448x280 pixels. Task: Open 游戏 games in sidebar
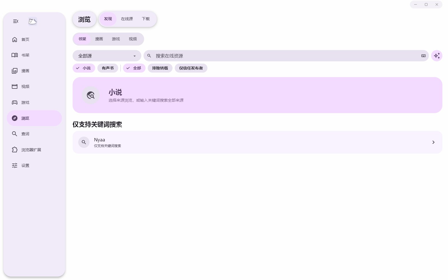pos(34,102)
